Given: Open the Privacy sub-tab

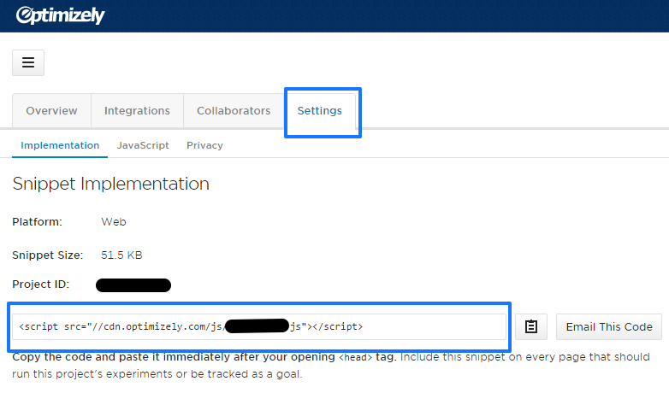Looking at the screenshot, I should click(x=204, y=145).
